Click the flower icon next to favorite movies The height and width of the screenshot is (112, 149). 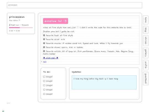(44, 43)
